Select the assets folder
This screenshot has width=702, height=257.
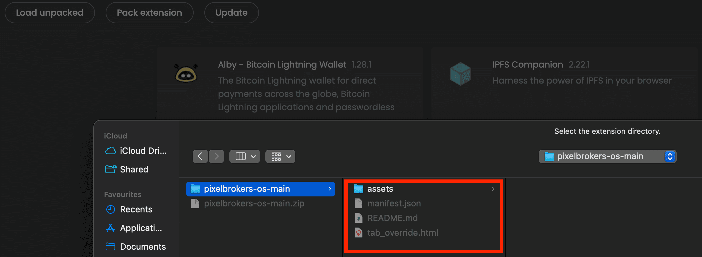click(380, 189)
